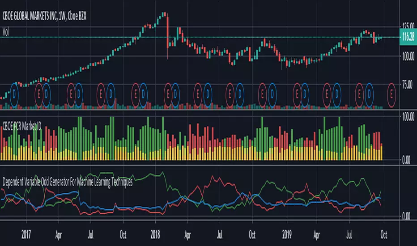The image size is (417, 246).
Task: Select Dependent Variable Odd Generator indicator title
Action: point(68,182)
